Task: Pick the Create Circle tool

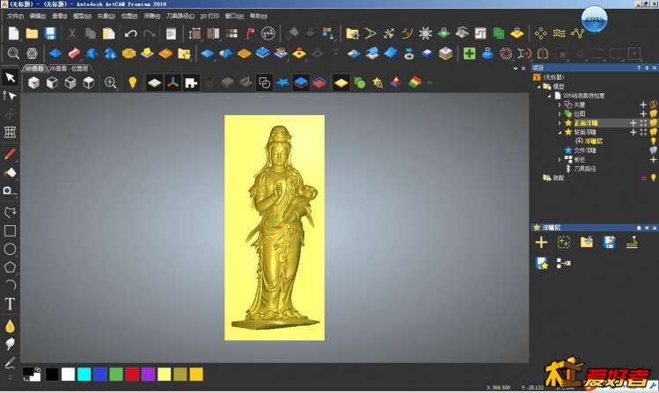Action: pyautogui.click(x=10, y=249)
